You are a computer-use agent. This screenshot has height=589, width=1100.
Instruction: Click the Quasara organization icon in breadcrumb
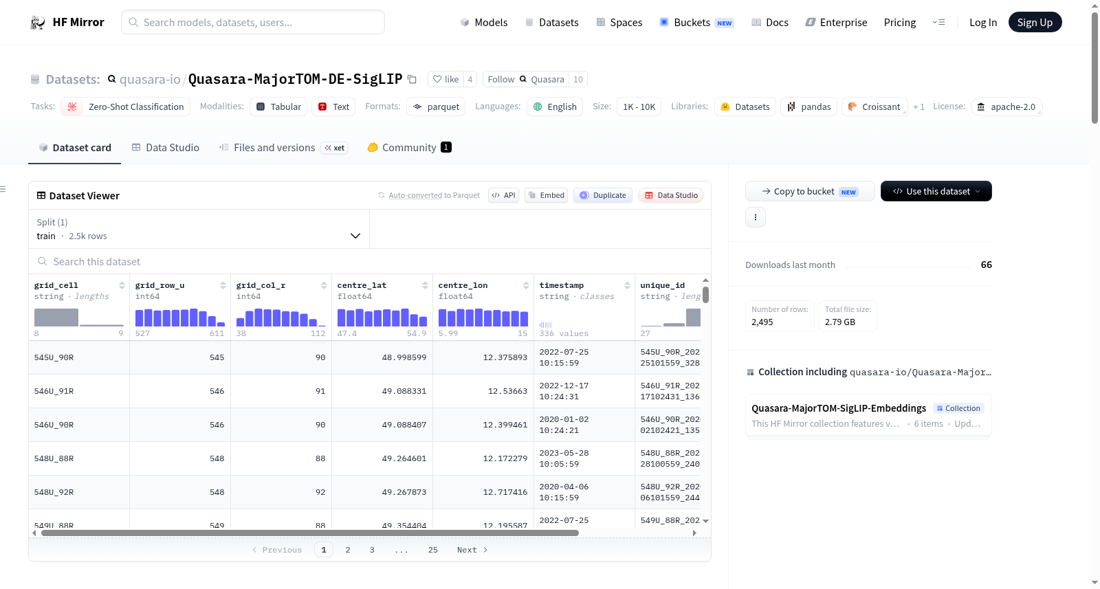[x=111, y=79]
